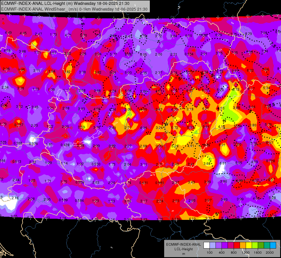Click the lime green legend swatch
This screenshot has width=281, height=258.
(x=255, y=245)
